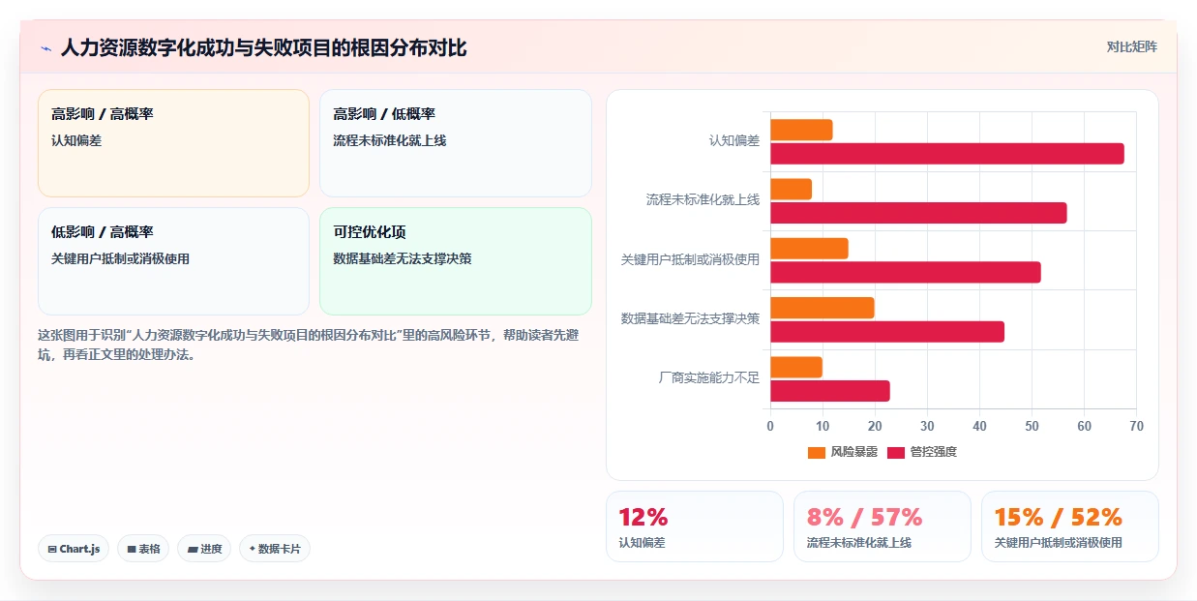Image resolution: width=1197 pixels, height=601 pixels.
Task: Click the red 厂商实施能力不足 bar
Action: 830,391
